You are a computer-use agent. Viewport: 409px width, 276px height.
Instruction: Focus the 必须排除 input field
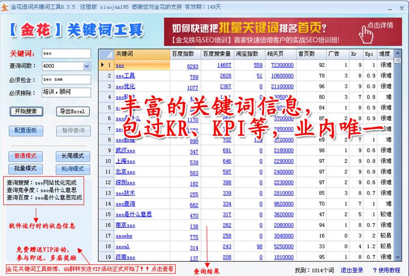[66, 92]
